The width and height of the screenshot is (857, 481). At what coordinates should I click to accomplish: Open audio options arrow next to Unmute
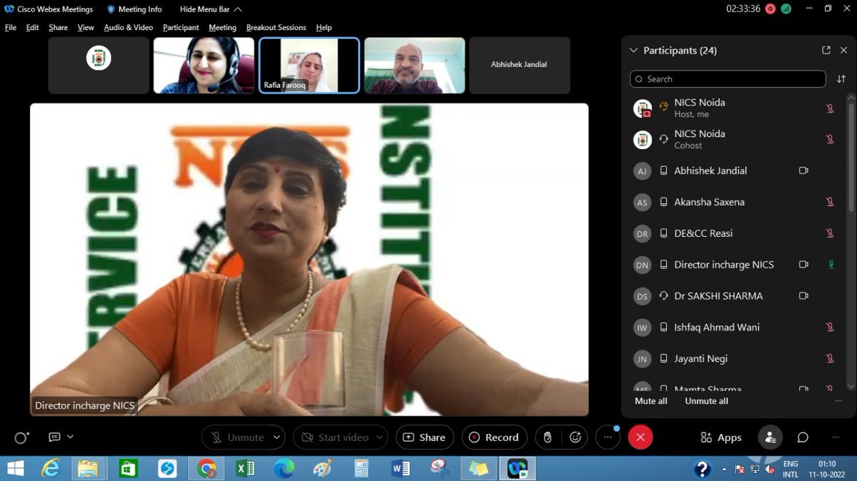277,437
